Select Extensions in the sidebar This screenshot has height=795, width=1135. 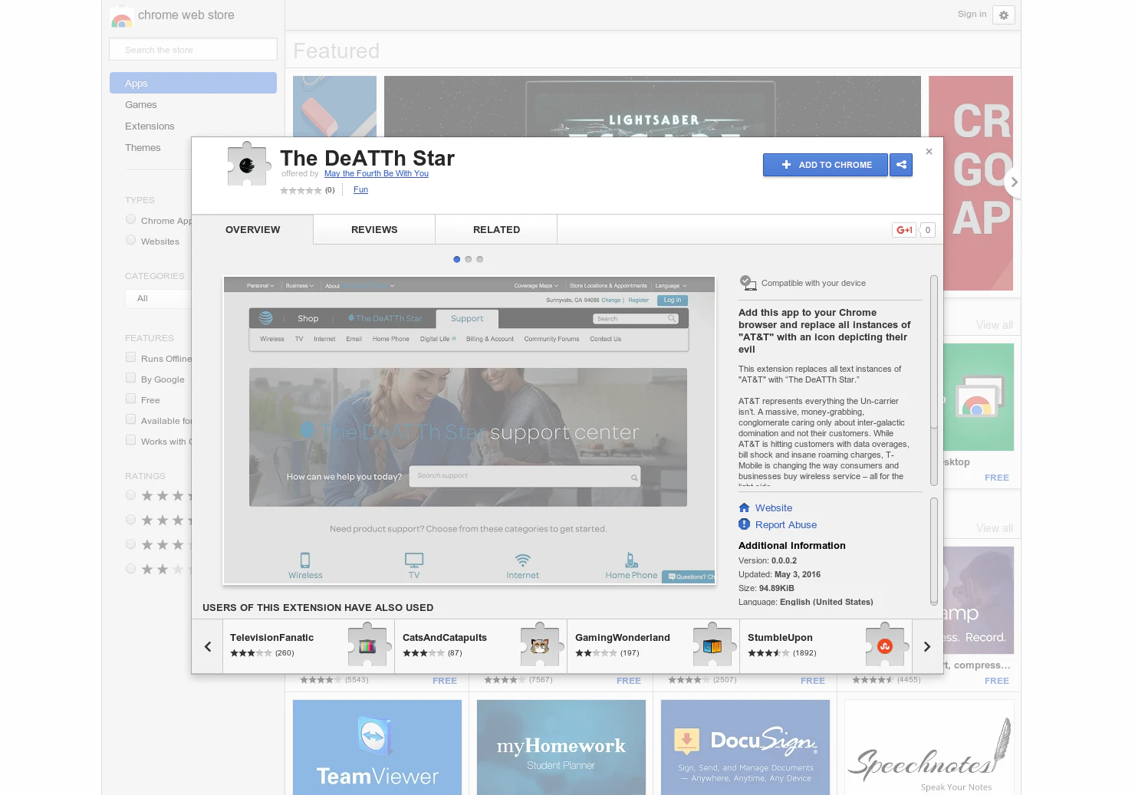[150, 126]
